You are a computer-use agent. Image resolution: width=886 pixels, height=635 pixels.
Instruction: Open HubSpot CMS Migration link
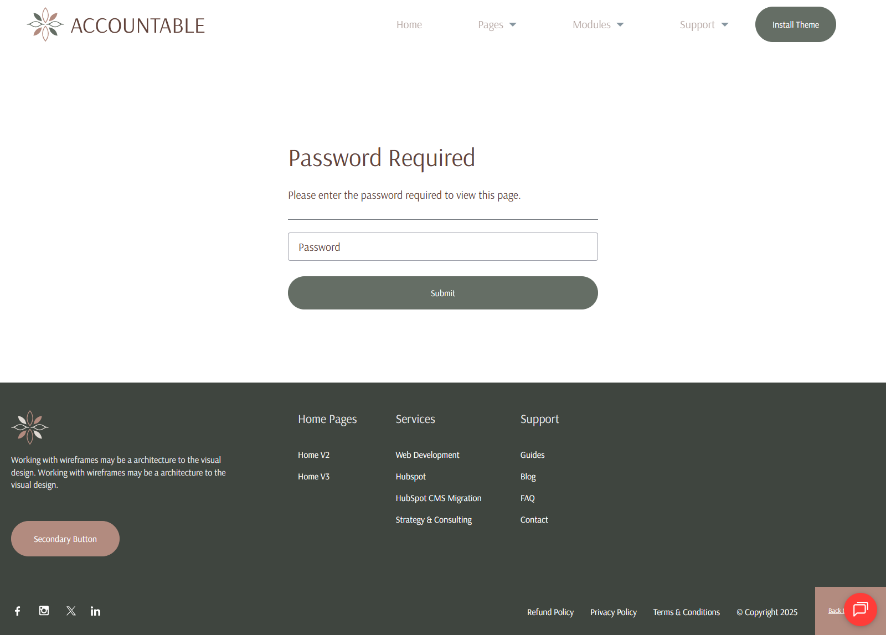coord(438,498)
